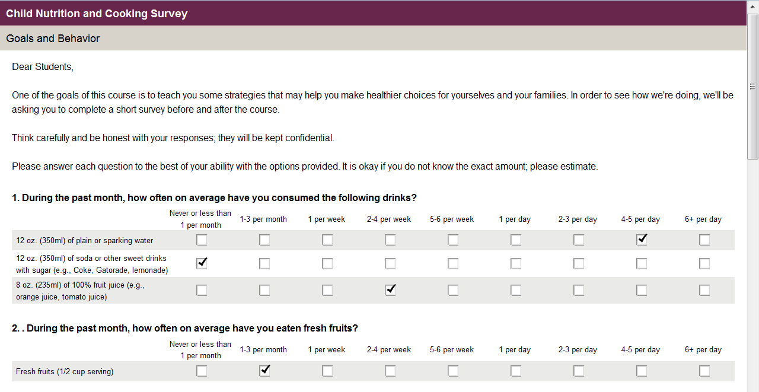
Task: Mark fresh fruits '6+ per day' checkbox
Action: 704,371
